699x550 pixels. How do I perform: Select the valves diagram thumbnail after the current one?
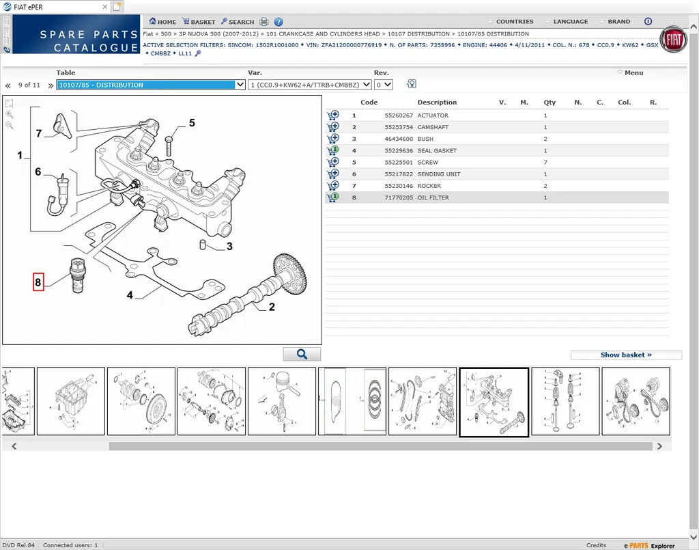tap(565, 401)
